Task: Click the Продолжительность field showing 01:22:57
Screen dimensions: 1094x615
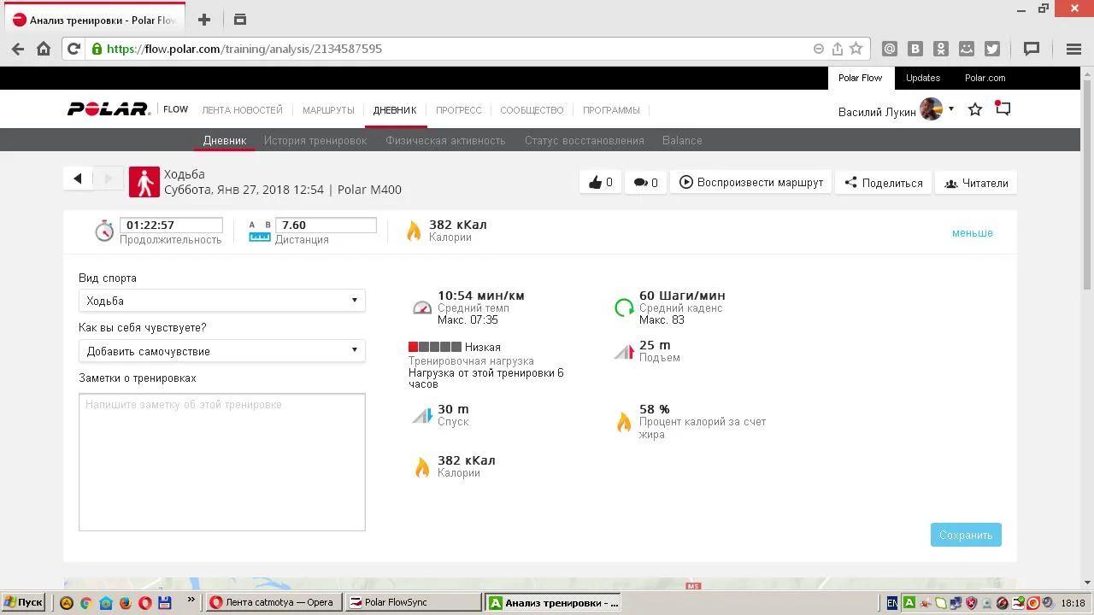Action: 171,225
